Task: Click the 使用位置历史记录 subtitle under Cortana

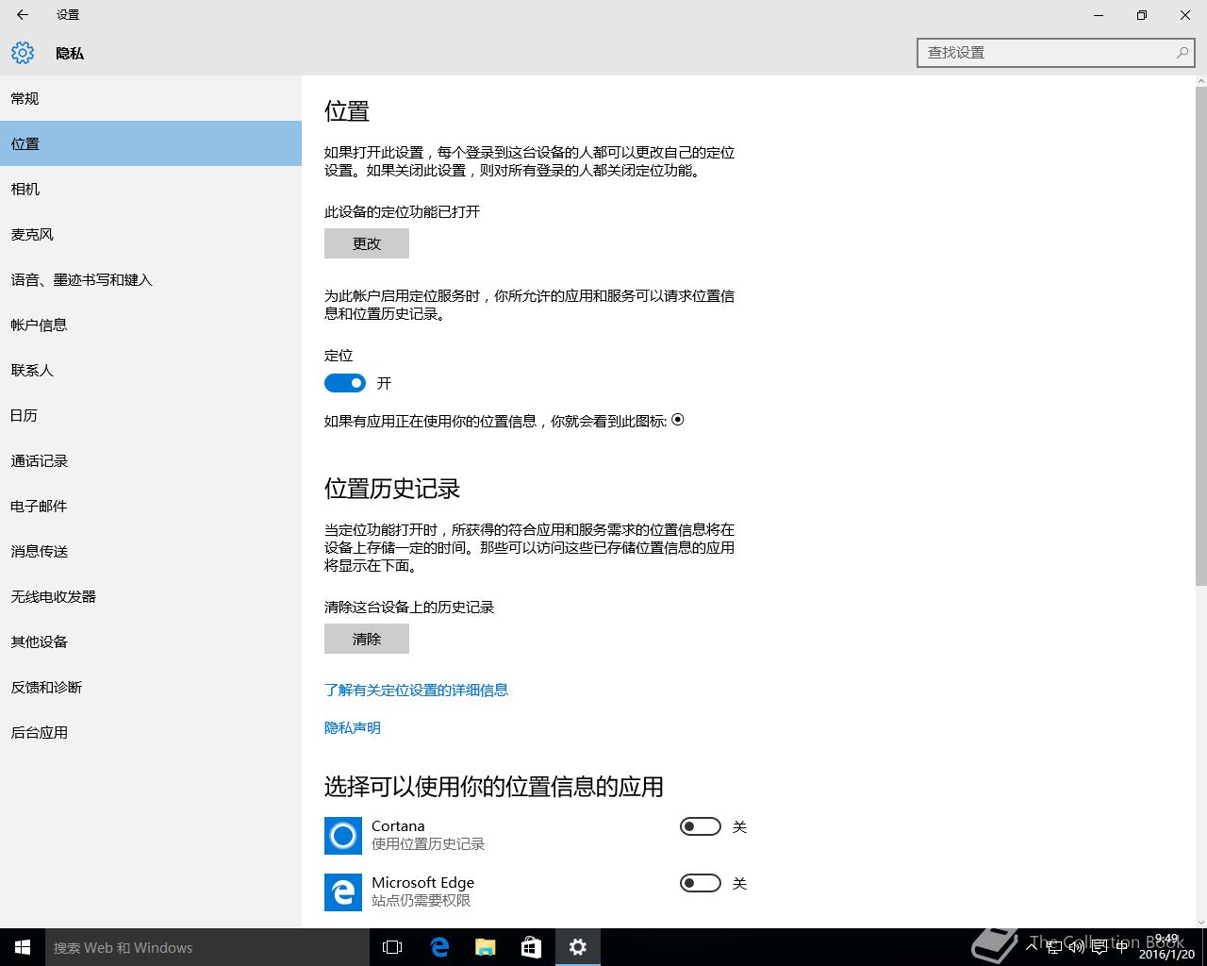Action: coord(428,844)
